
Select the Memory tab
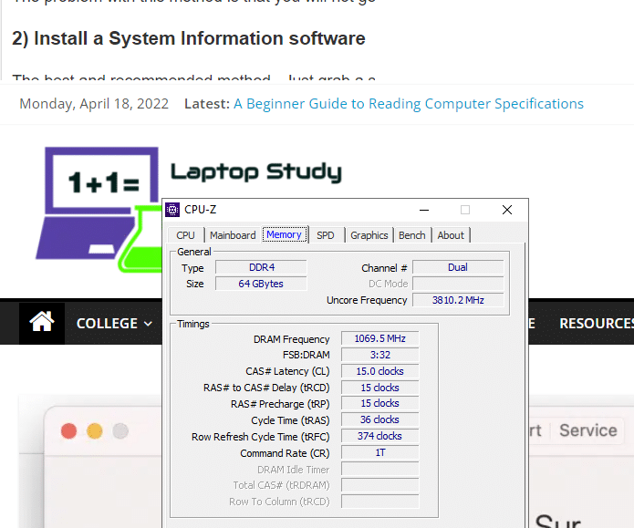(x=285, y=234)
